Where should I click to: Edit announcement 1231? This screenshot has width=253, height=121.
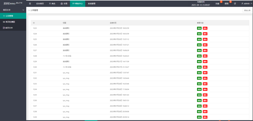[199, 73]
